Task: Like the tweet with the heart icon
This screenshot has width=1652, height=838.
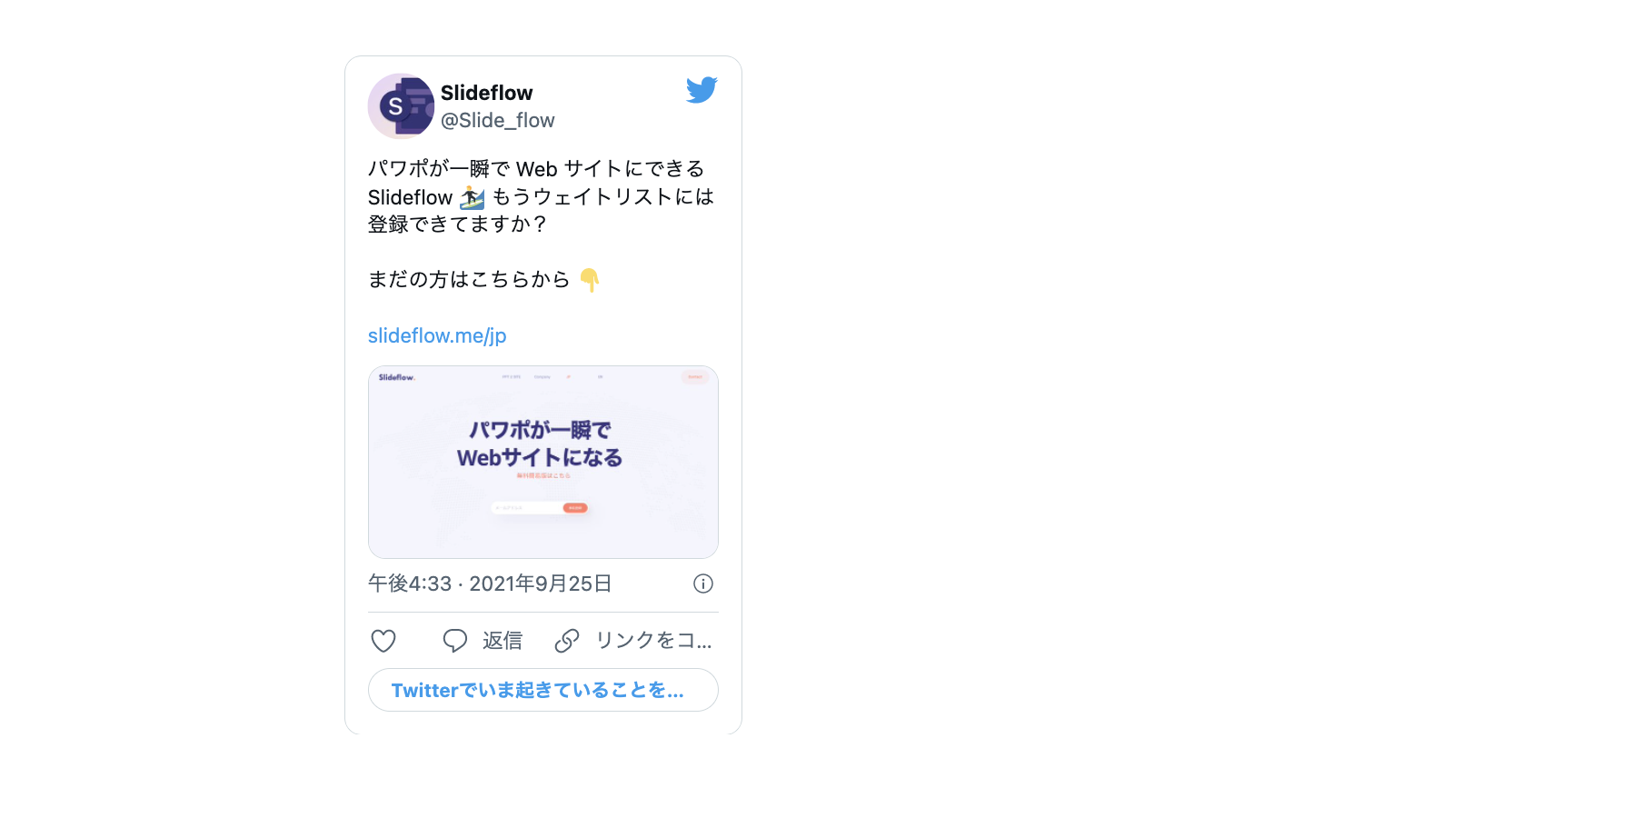Action: (x=383, y=641)
